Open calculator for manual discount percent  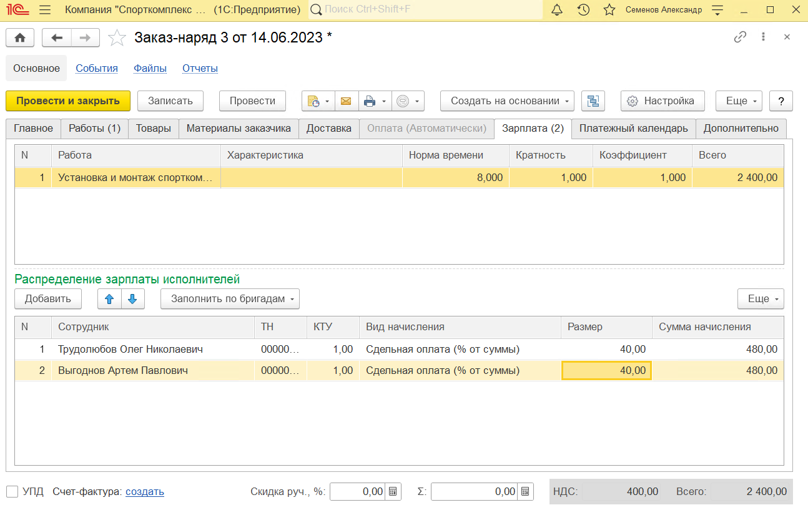393,492
